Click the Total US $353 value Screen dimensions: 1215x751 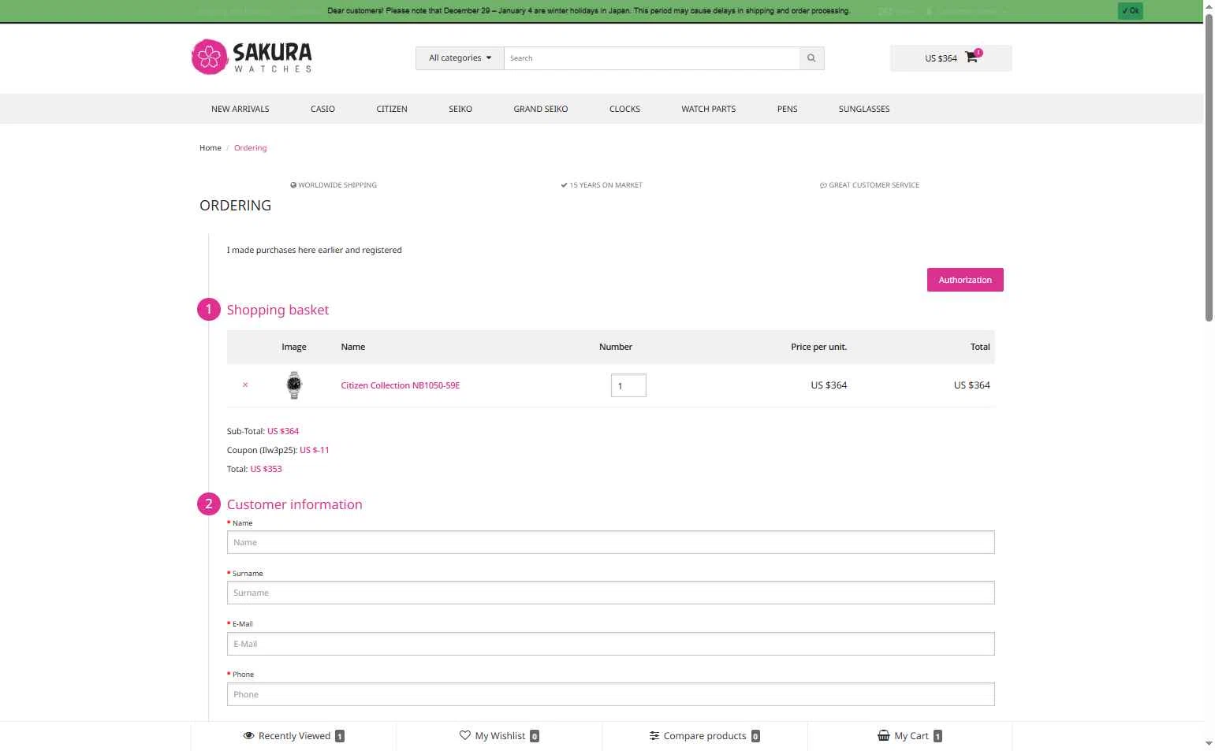pyautogui.click(x=266, y=469)
